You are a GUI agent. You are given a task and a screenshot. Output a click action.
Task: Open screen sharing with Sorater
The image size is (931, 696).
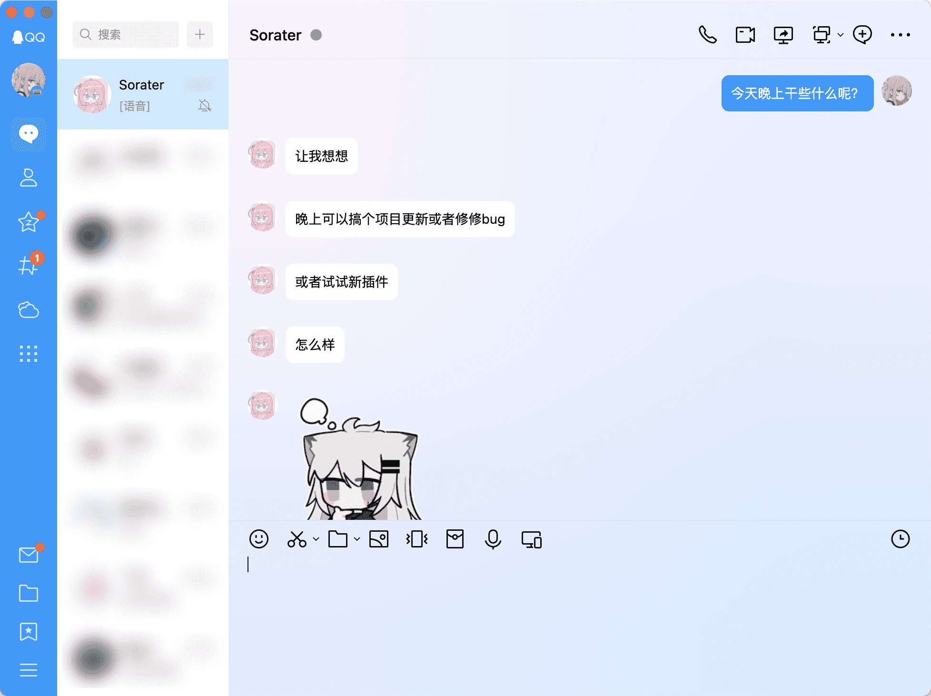pos(783,34)
